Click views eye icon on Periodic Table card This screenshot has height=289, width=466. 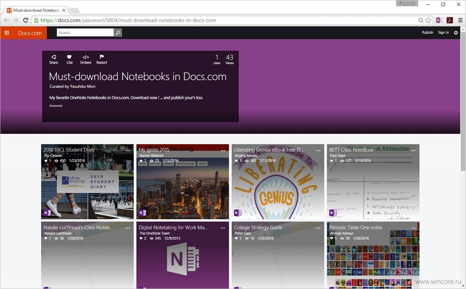342,238
